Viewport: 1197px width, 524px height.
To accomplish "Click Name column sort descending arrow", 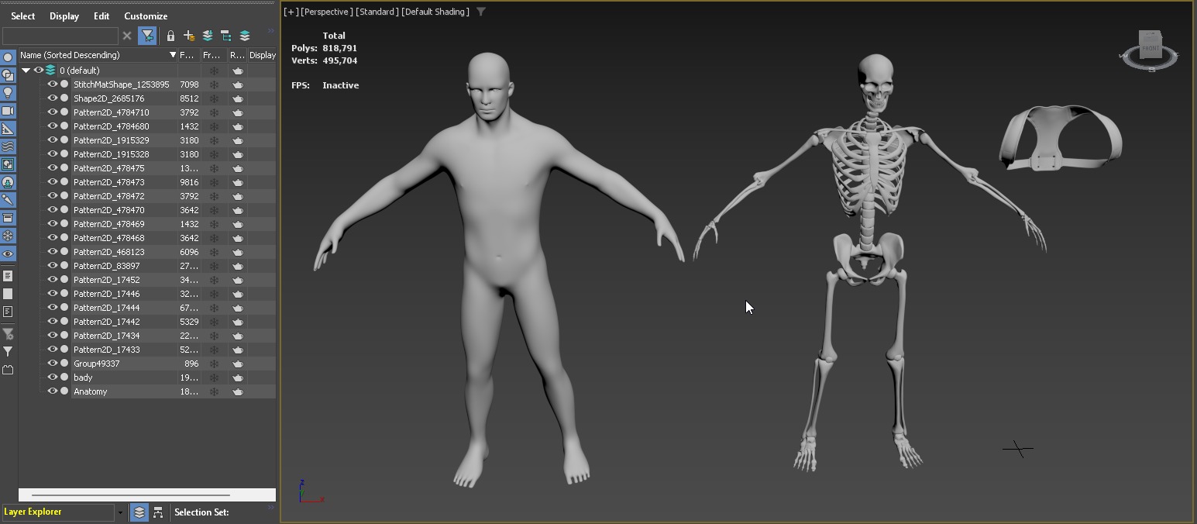I will [x=173, y=55].
